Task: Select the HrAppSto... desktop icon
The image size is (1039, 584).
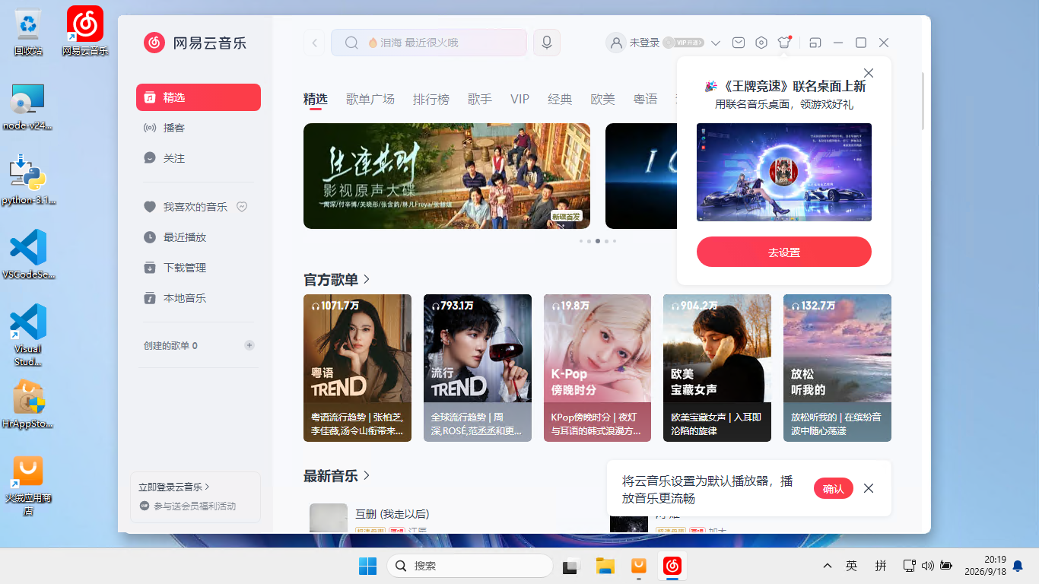Action: pos(28,405)
